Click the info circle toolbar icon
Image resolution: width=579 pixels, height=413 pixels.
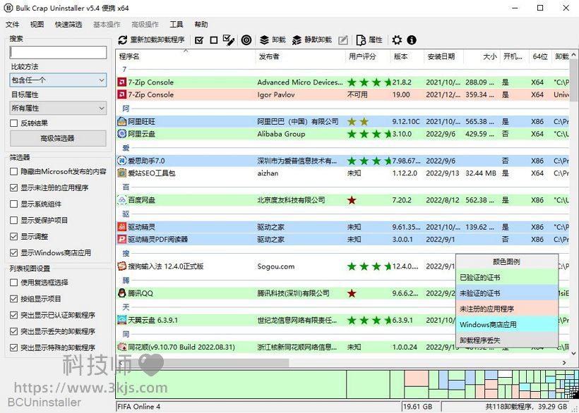coord(412,39)
